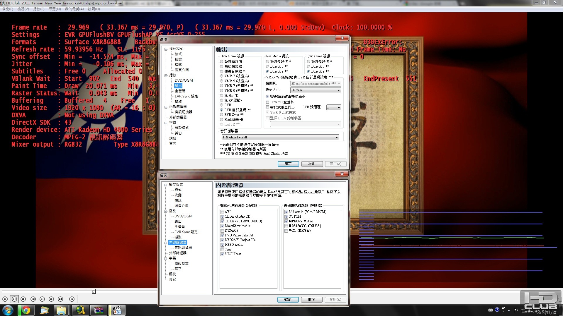Open the 變更大小 Bilinear dropdown
Viewport: 563px width, 316px height.
click(x=316, y=90)
